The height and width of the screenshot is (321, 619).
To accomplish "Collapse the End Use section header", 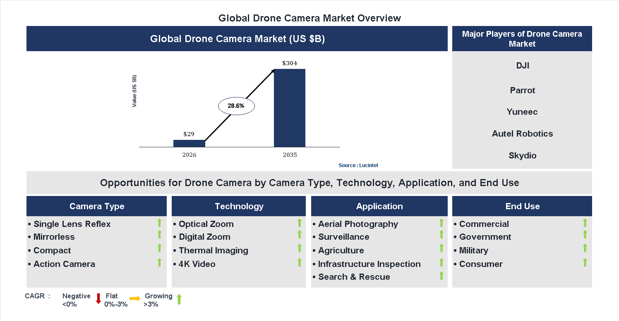I will [522, 206].
